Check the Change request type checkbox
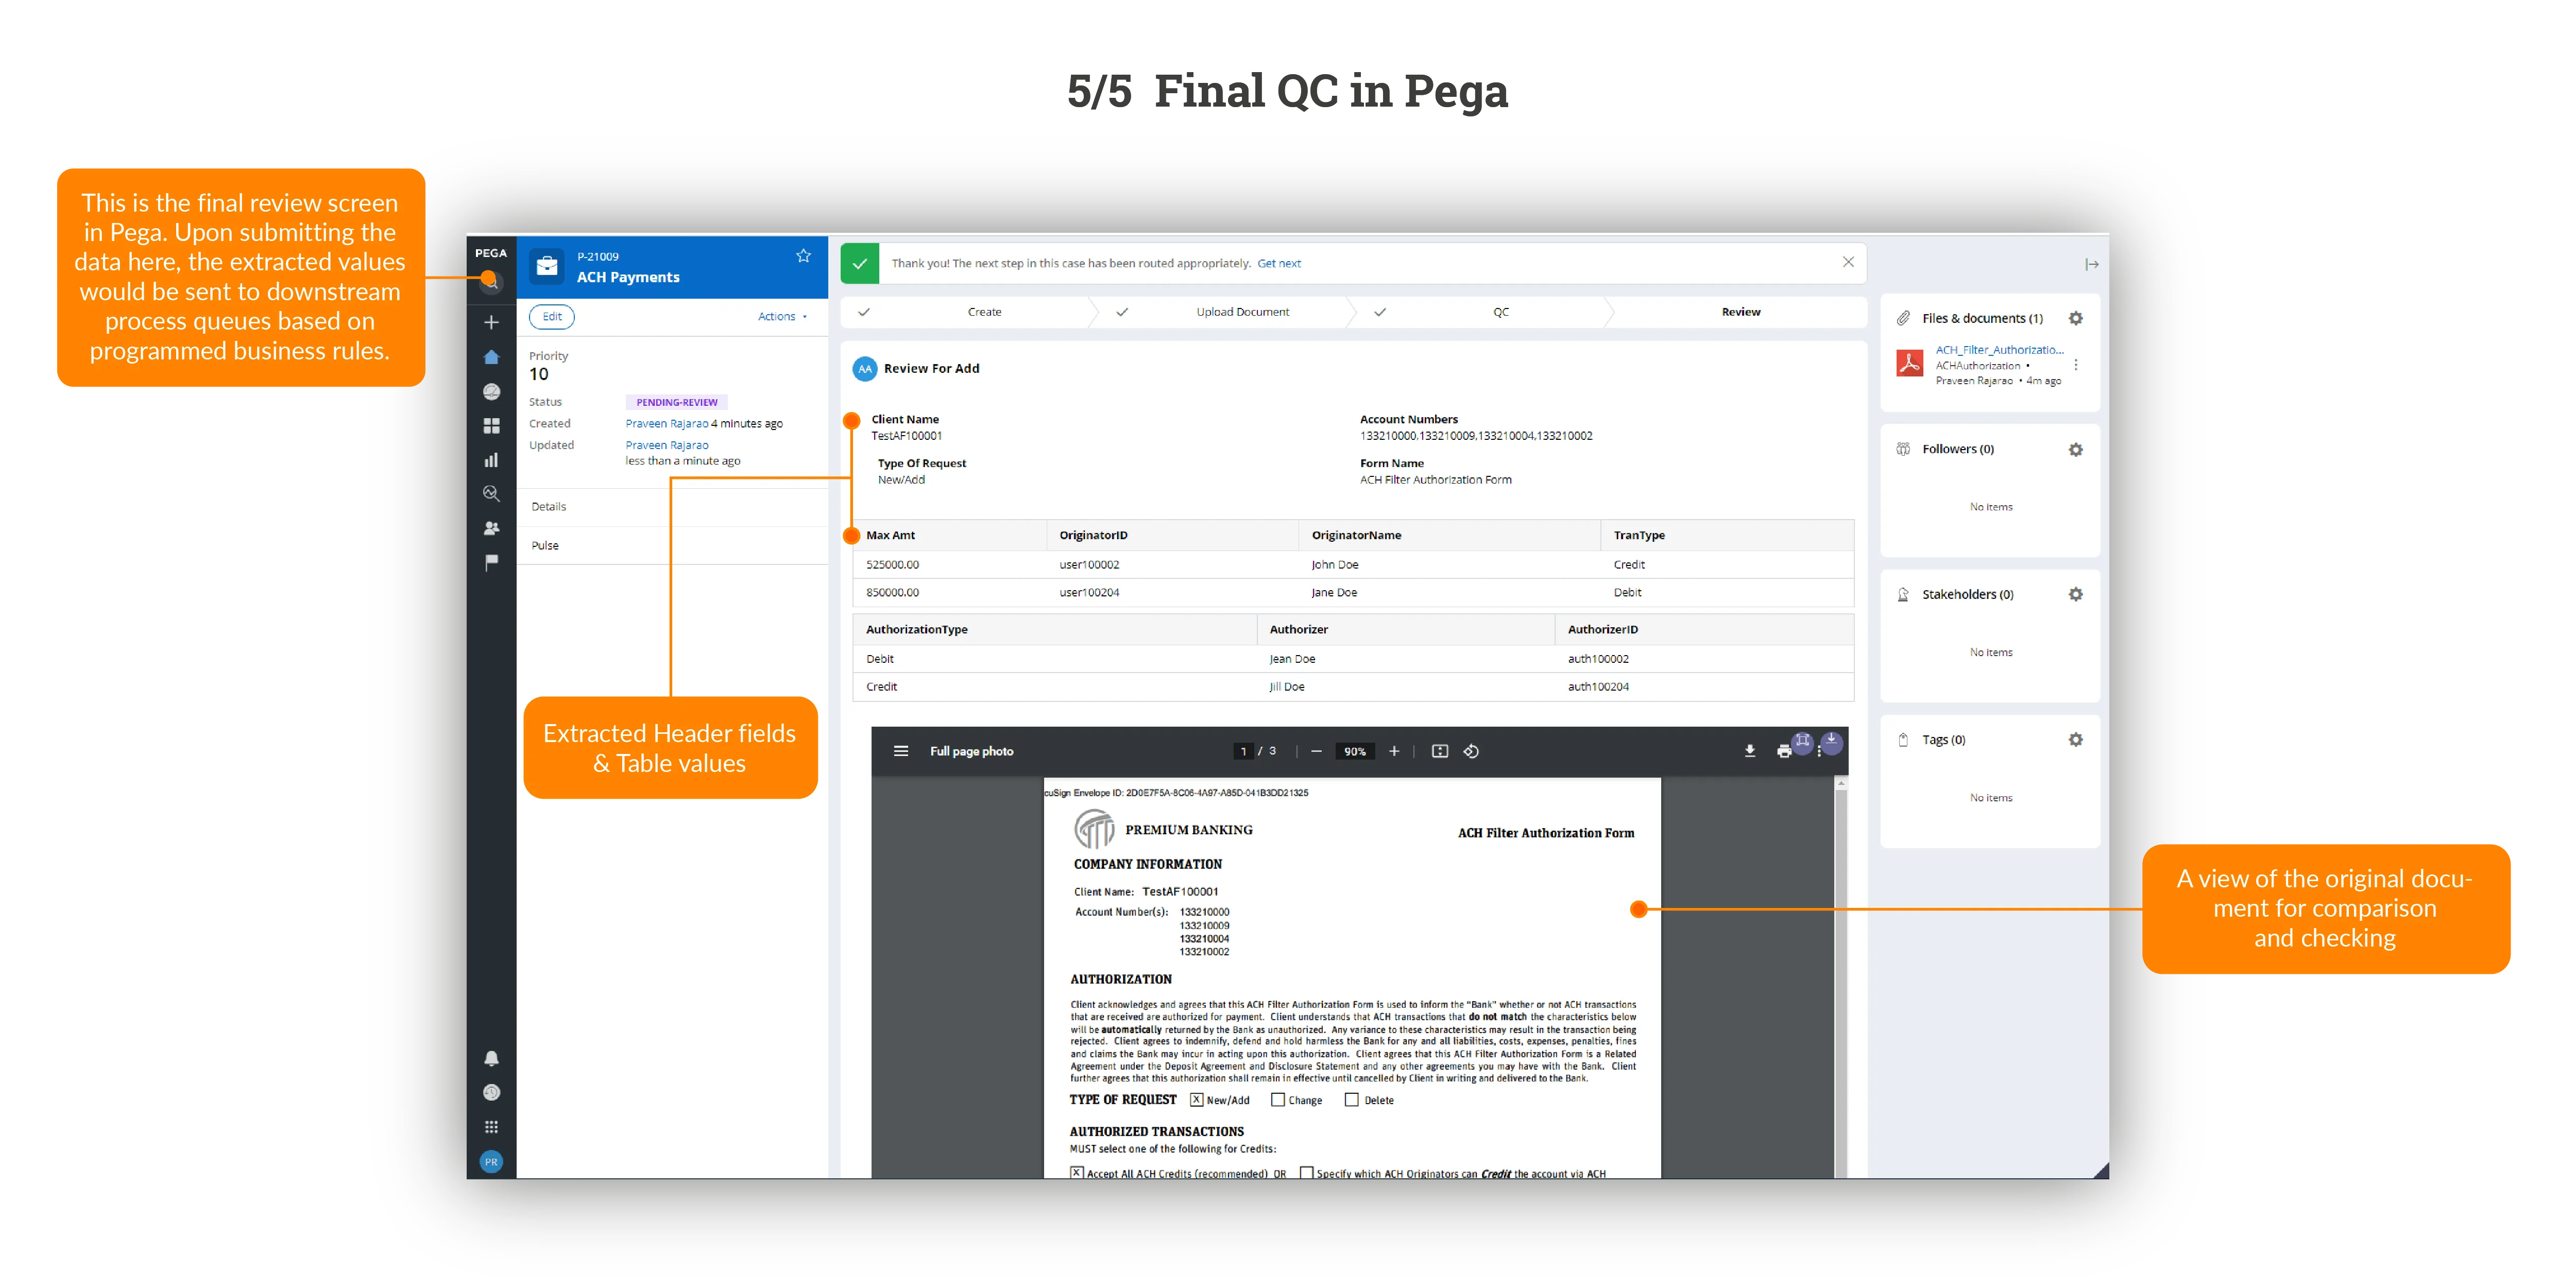Image resolution: width=2576 pixels, height=1288 pixels. click(1277, 1100)
